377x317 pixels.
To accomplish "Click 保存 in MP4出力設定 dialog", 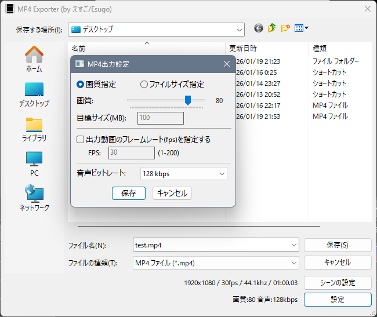I will tap(129, 194).
